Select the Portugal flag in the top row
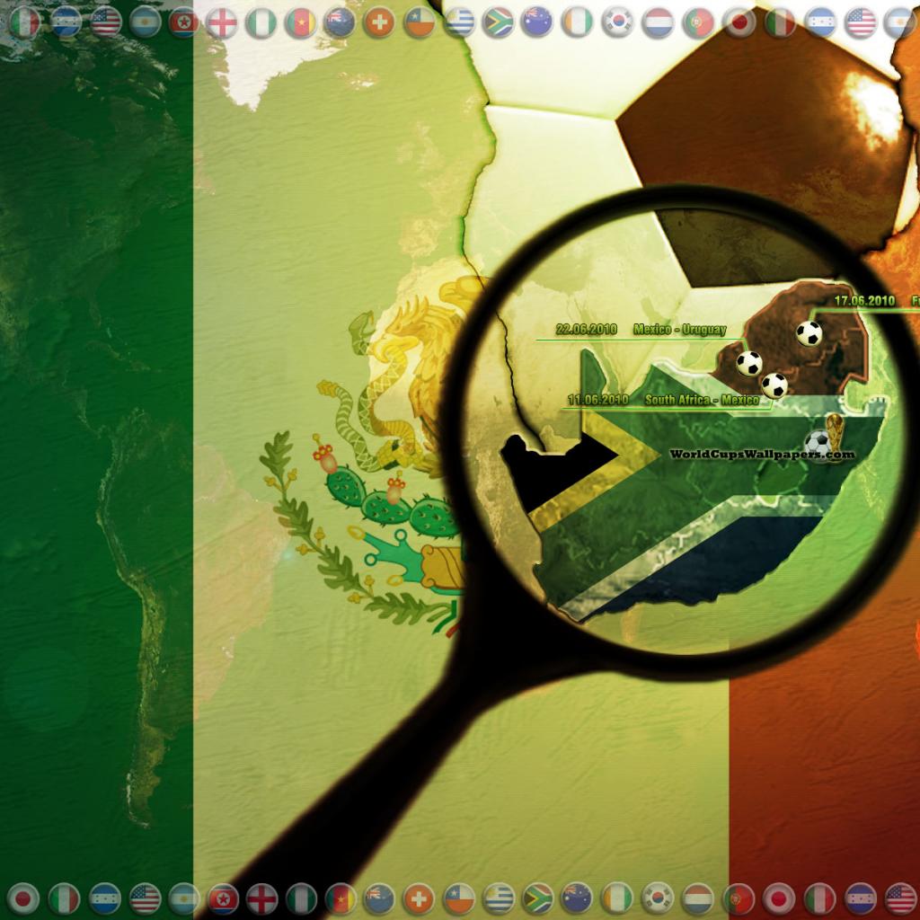 point(698,22)
